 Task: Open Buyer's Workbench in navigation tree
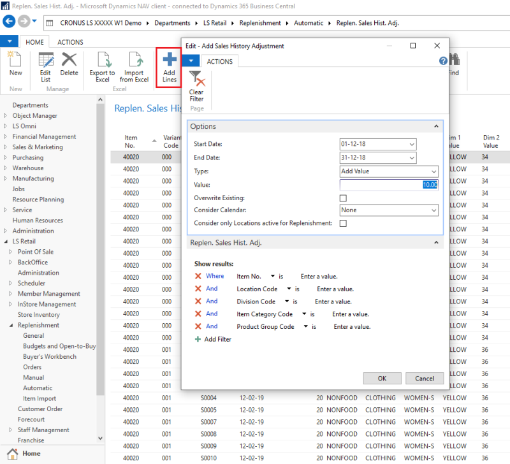tap(50, 356)
